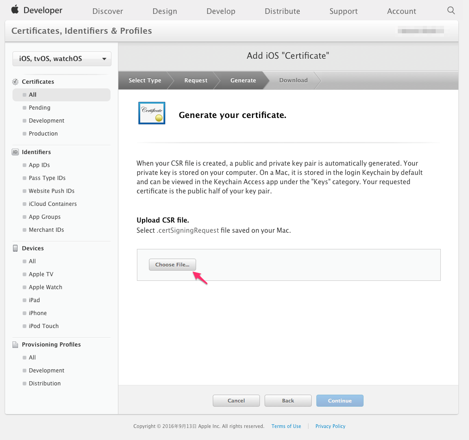Open the Develop menu

221,11
